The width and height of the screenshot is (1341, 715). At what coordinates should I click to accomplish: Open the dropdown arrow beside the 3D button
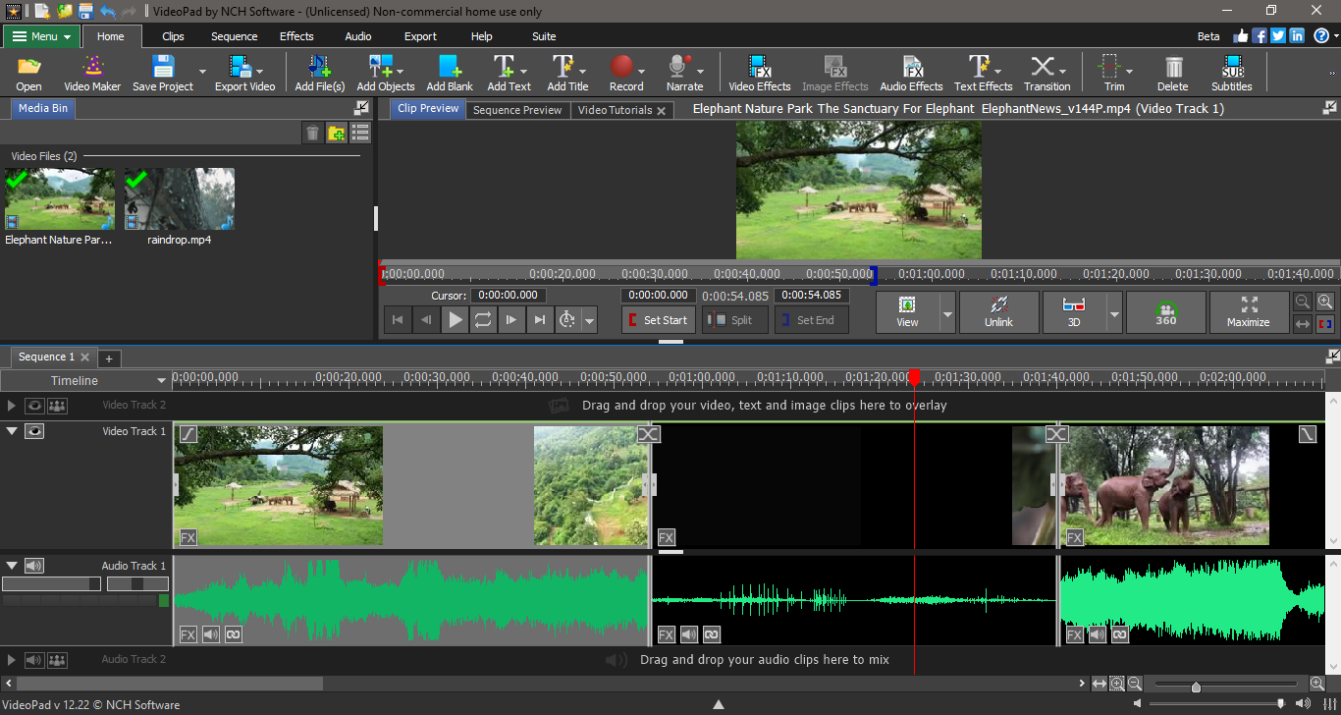1114,314
